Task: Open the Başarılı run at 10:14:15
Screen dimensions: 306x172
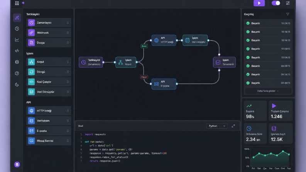Action: [x=268, y=40]
